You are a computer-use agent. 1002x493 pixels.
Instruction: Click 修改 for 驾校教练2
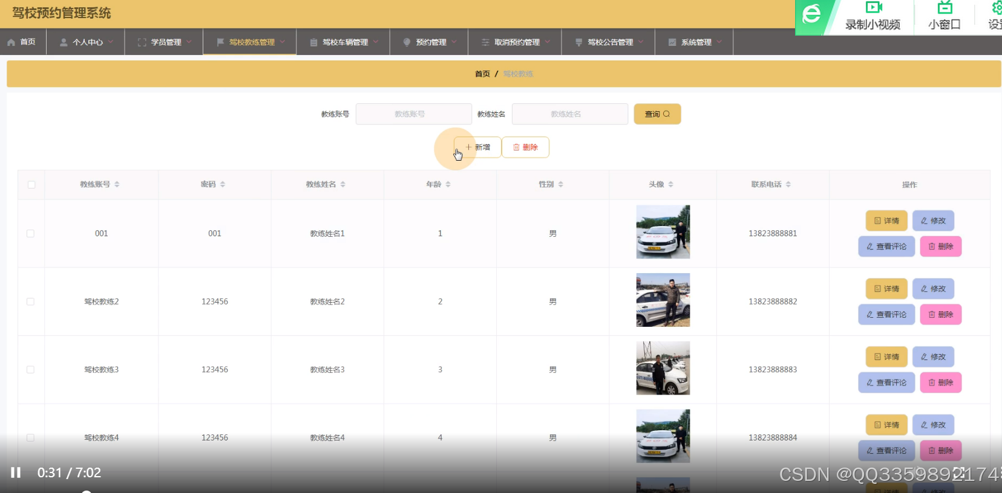tap(933, 289)
